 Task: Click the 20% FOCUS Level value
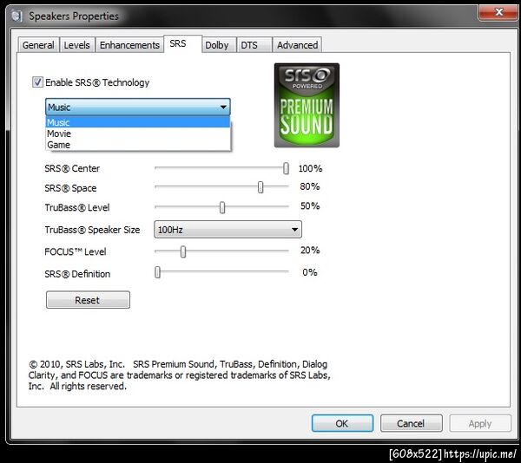pyautogui.click(x=310, y=250)
